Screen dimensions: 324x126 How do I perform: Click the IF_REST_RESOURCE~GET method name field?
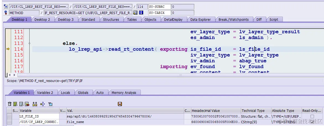(88, 13)
